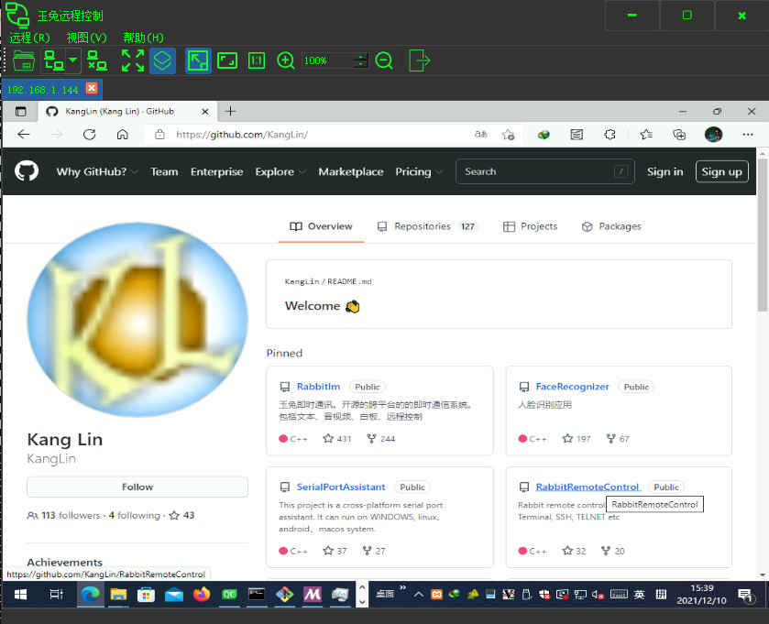Click the disconnect icon in toolbar

coord(96,60)
